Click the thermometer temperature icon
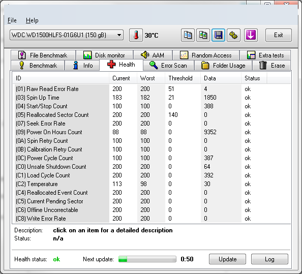Viewport: 302px width, 274px height. (136, 35)
